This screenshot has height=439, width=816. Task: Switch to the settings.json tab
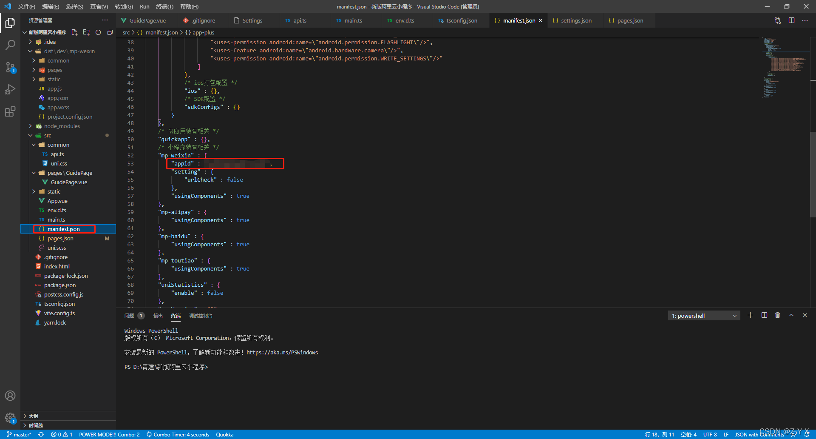[576, 20]
